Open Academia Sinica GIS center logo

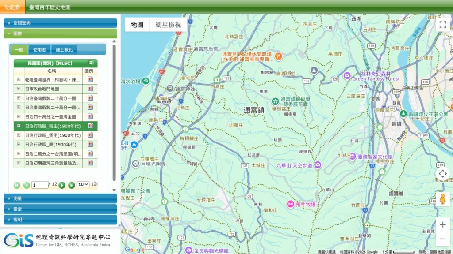point(57,240)
